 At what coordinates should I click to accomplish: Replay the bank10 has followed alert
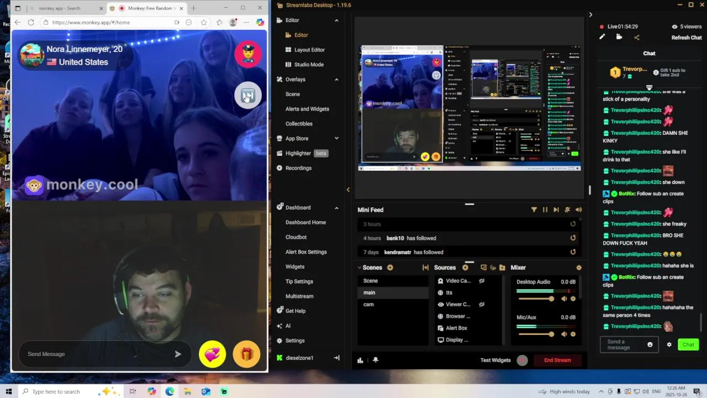coord(573,238)
